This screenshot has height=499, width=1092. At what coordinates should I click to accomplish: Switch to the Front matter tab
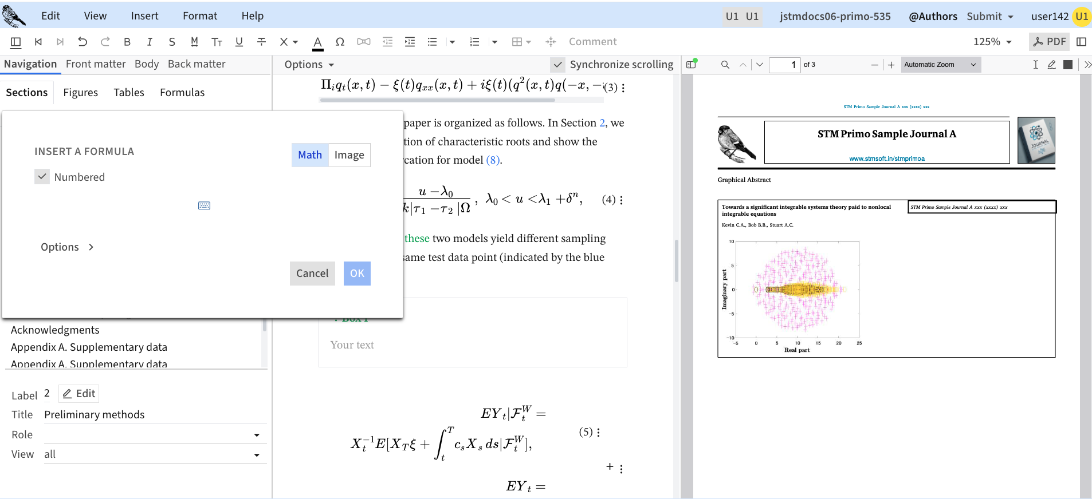[x=96, y=64]
